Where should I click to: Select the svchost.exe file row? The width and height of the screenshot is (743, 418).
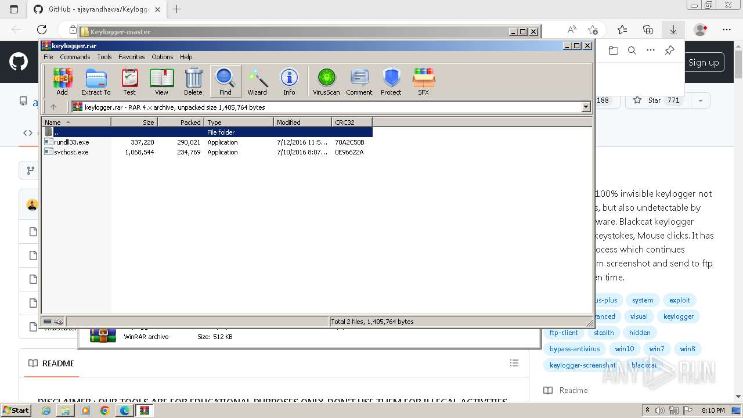click(x=207, y=152)
